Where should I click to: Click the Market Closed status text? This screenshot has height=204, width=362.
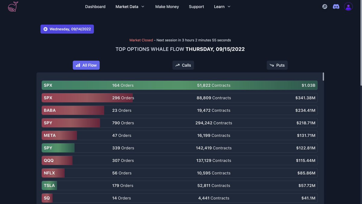141,40
